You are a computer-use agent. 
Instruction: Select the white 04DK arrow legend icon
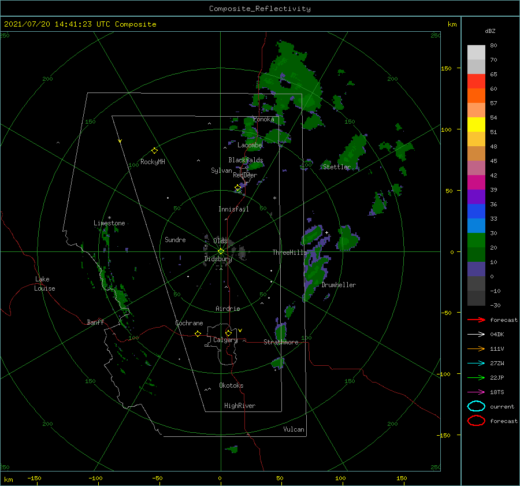click(476, 335)
